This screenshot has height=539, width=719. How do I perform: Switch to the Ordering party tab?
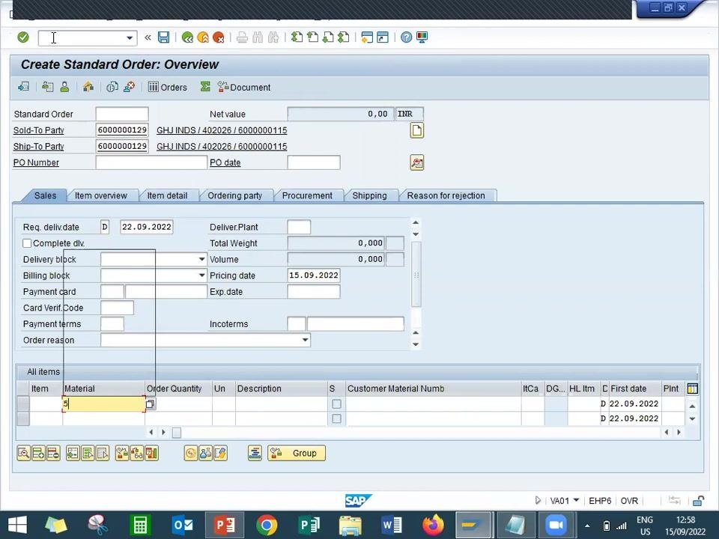tap(234, 195)
